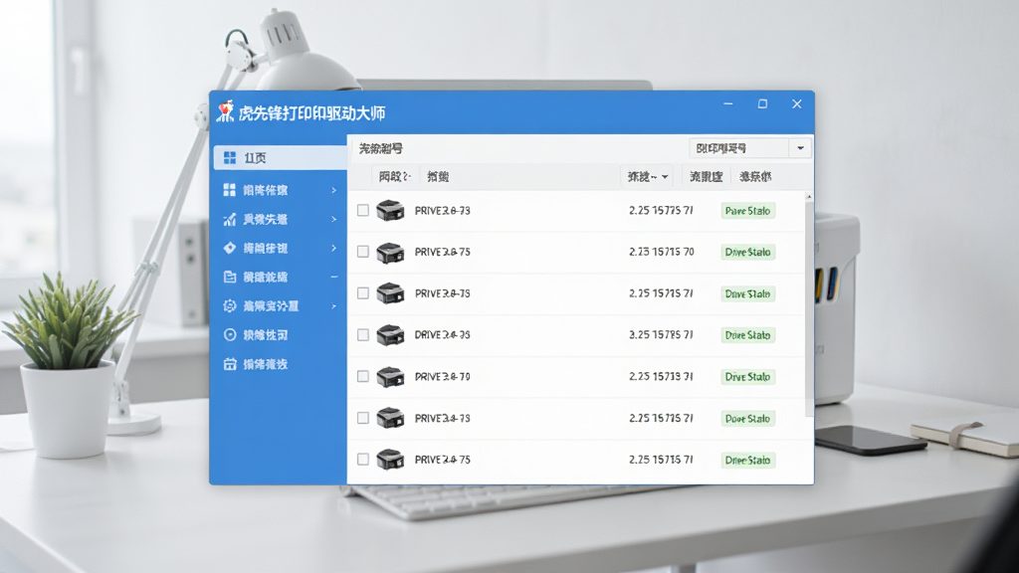Click the printer icon beside PRIVE 3.4-73
The height and width of the screenshot is (573, 1019).
390,418
